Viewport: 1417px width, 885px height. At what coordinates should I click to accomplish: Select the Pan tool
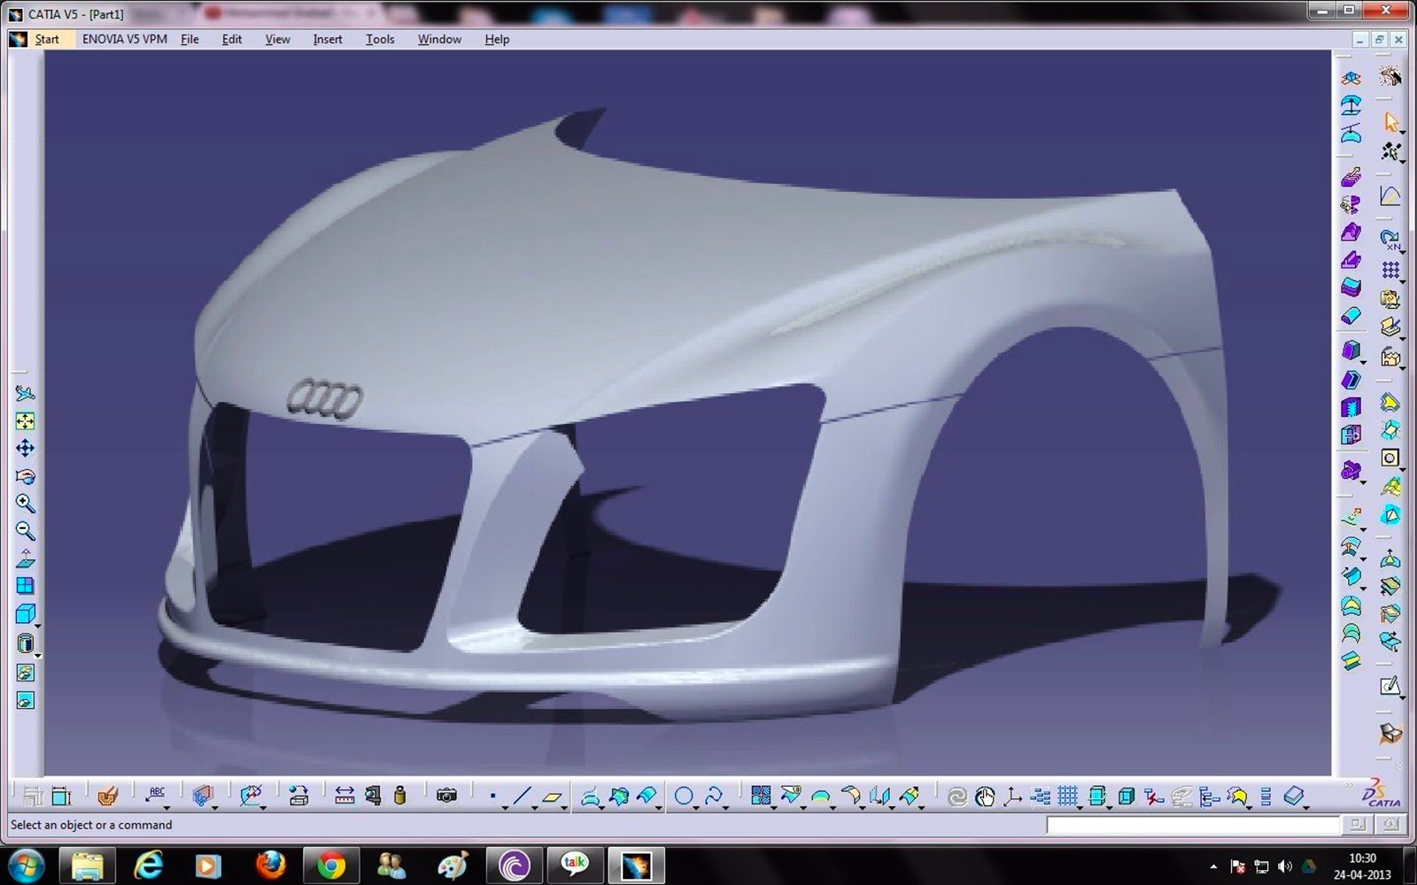coord(25,449)
